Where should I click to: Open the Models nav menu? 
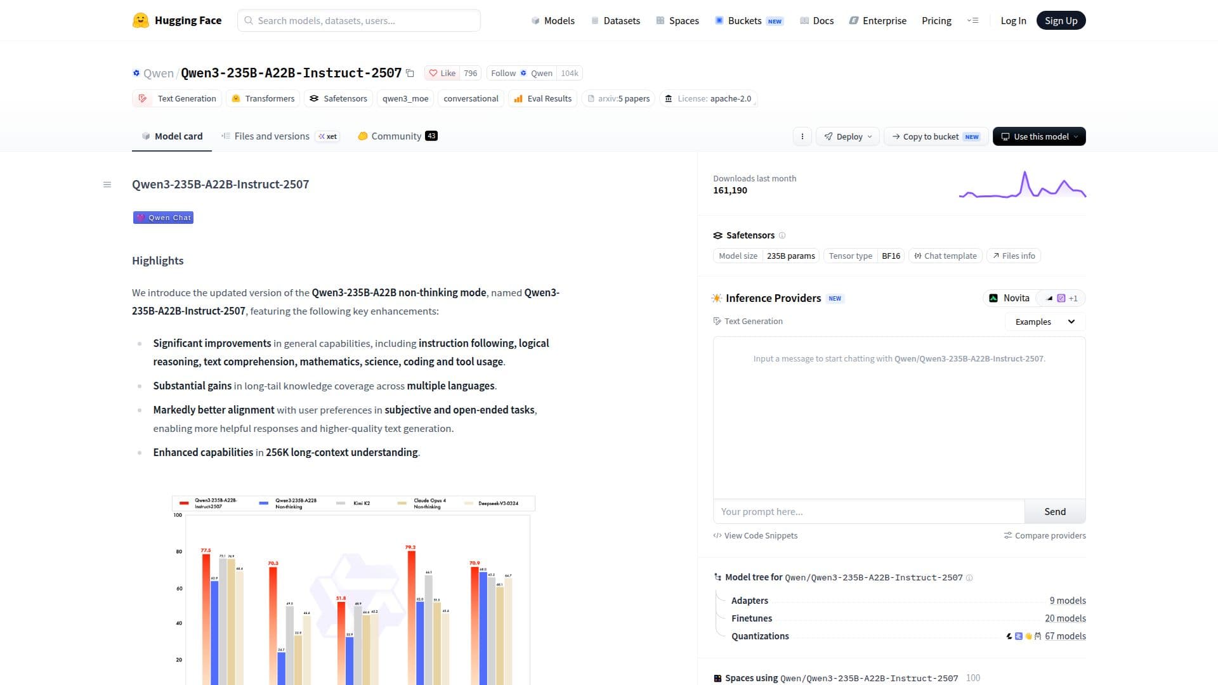click(x=553, y=20)
